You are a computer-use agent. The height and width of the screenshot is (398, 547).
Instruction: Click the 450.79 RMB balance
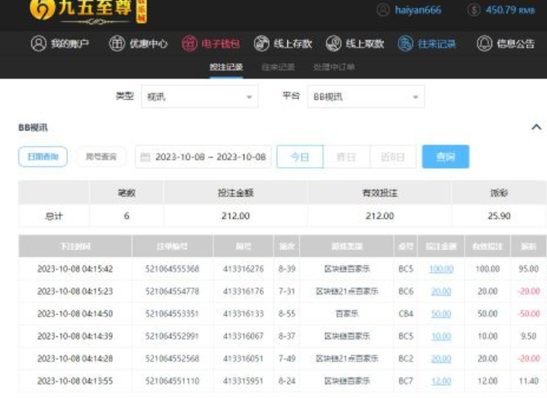510,10
